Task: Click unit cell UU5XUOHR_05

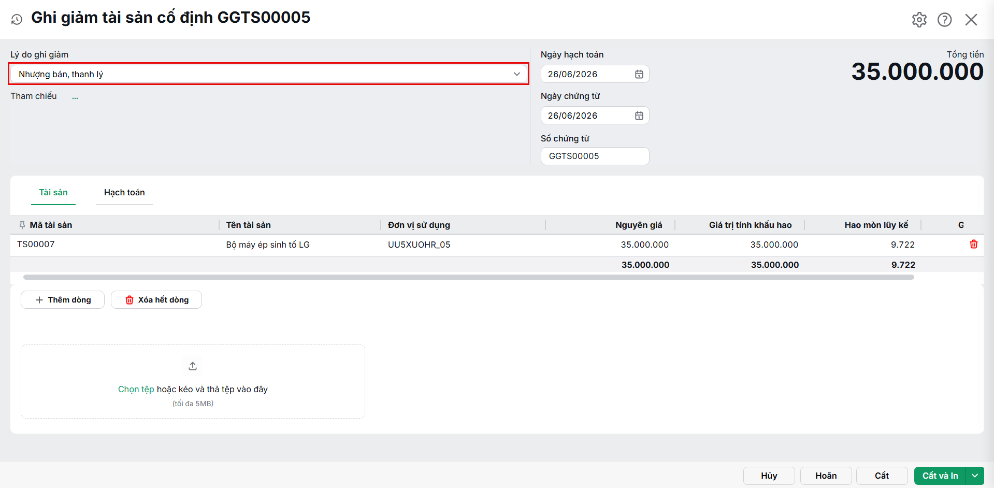Action: pyautogui.click(x=419, y=245)
